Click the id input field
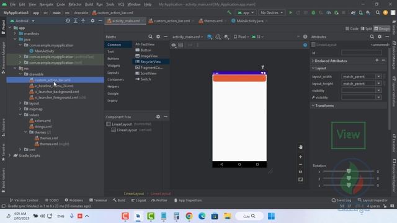 point(361,53)
